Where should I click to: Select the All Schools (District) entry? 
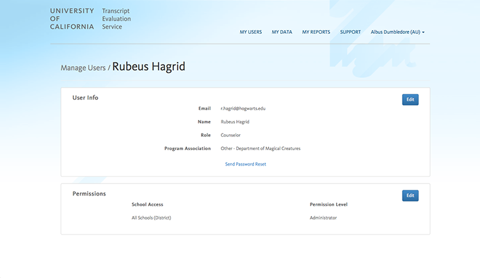pos(151,218)
